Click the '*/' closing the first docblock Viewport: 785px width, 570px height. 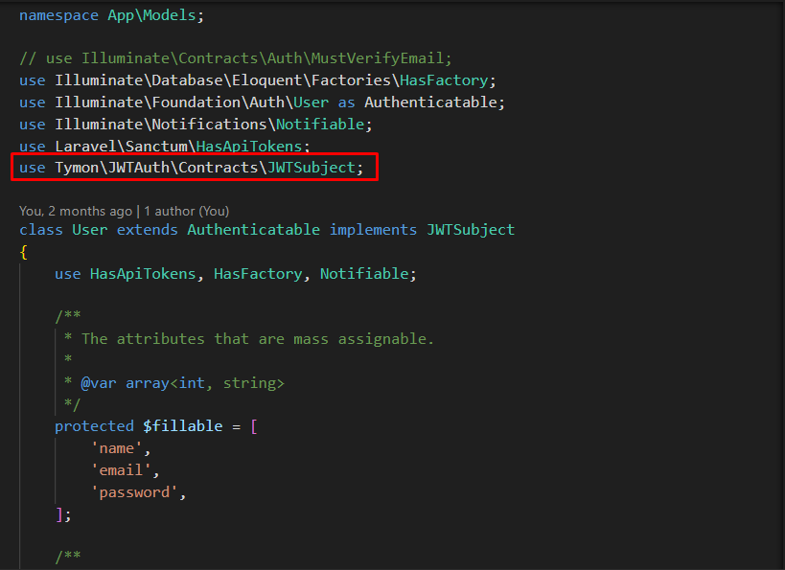coord(72,404)
